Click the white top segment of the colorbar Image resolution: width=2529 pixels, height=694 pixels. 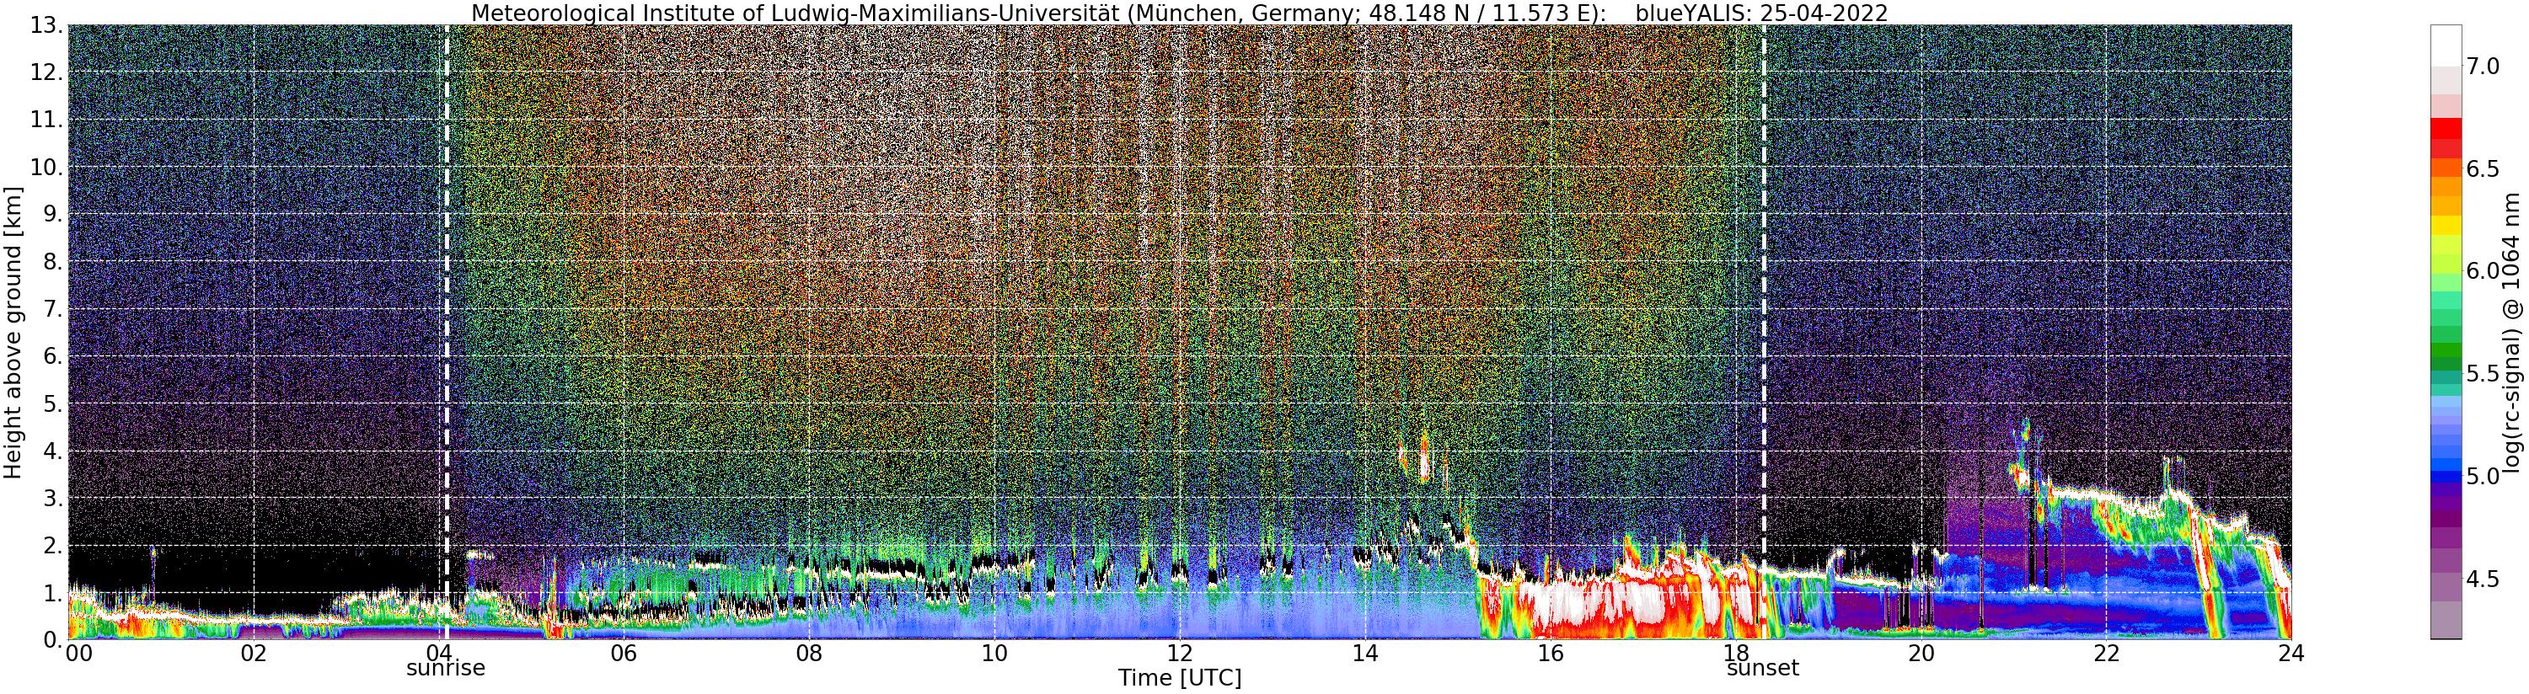coord(2446,45)
